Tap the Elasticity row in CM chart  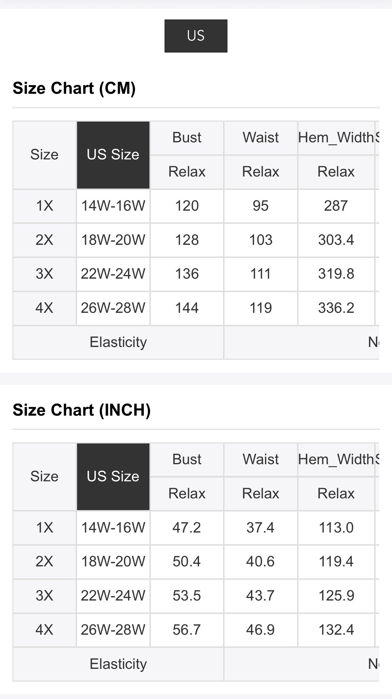pyautogui.click(x=118, y=342)
